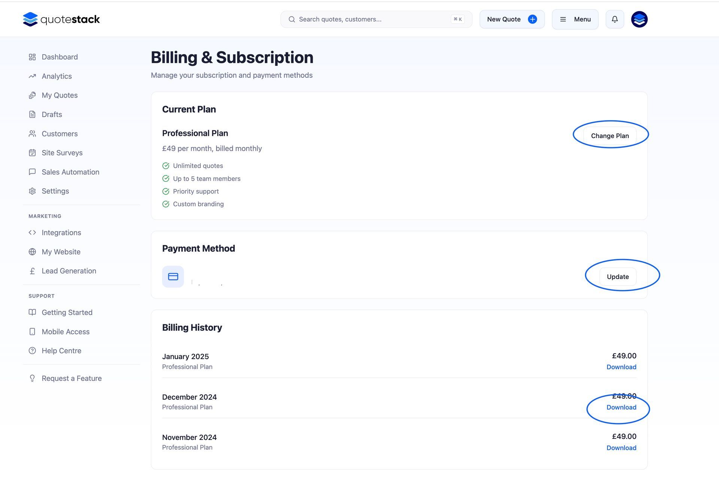Screen dimensions: 719x486
Task: Open Site Surveys from the sidebar calendar icon
Action: [x=32, y=153]
